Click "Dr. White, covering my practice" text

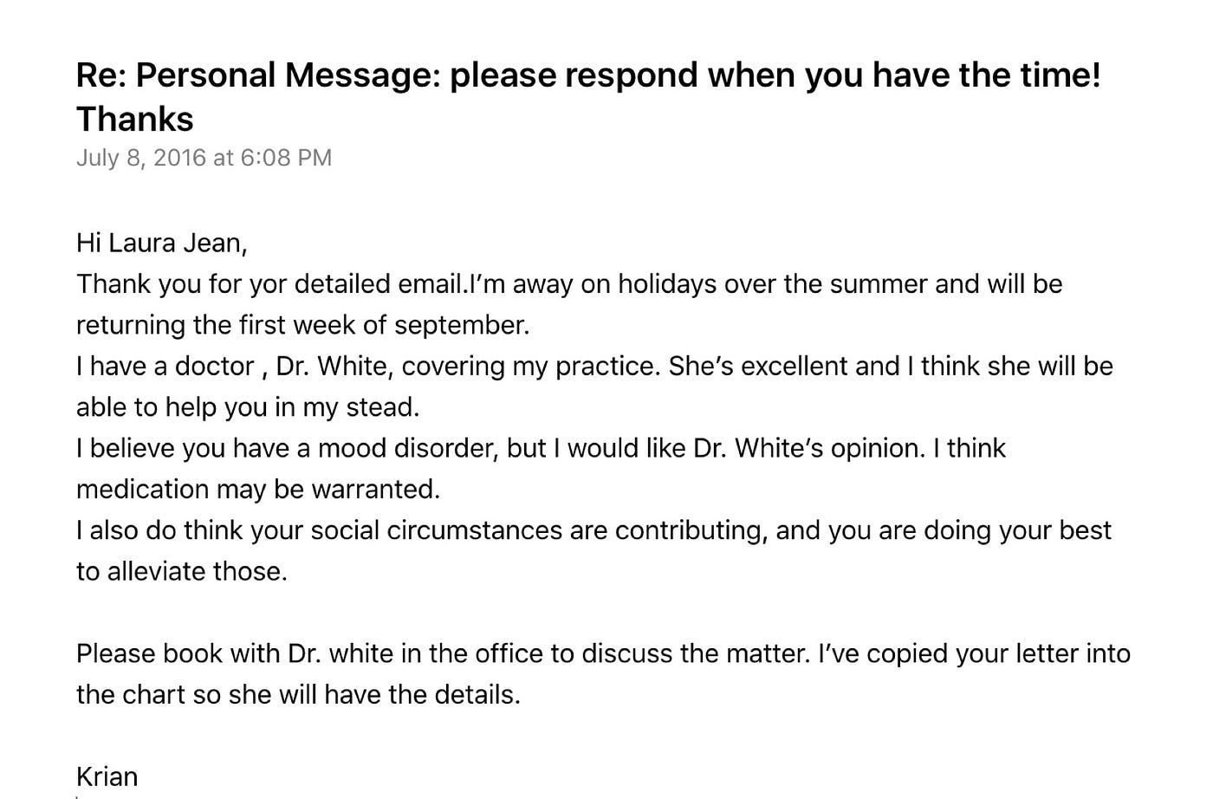point(468,367)
